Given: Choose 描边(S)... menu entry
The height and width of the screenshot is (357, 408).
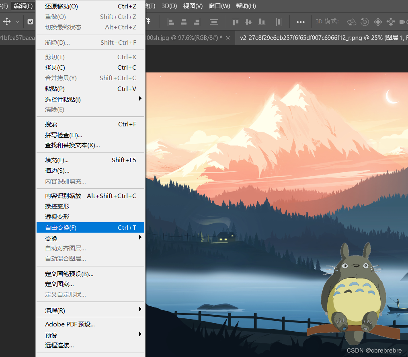Looking at the screenshot, I should pyautogui.click(x=90, y=171).
